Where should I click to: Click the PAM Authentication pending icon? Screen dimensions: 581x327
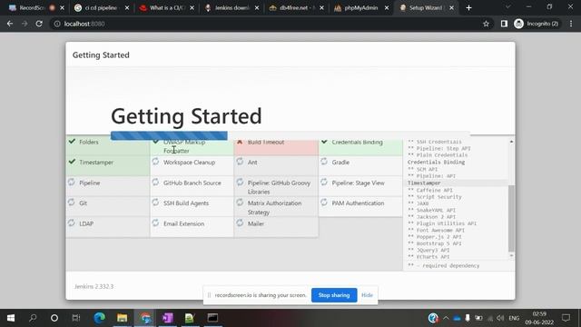324,203
